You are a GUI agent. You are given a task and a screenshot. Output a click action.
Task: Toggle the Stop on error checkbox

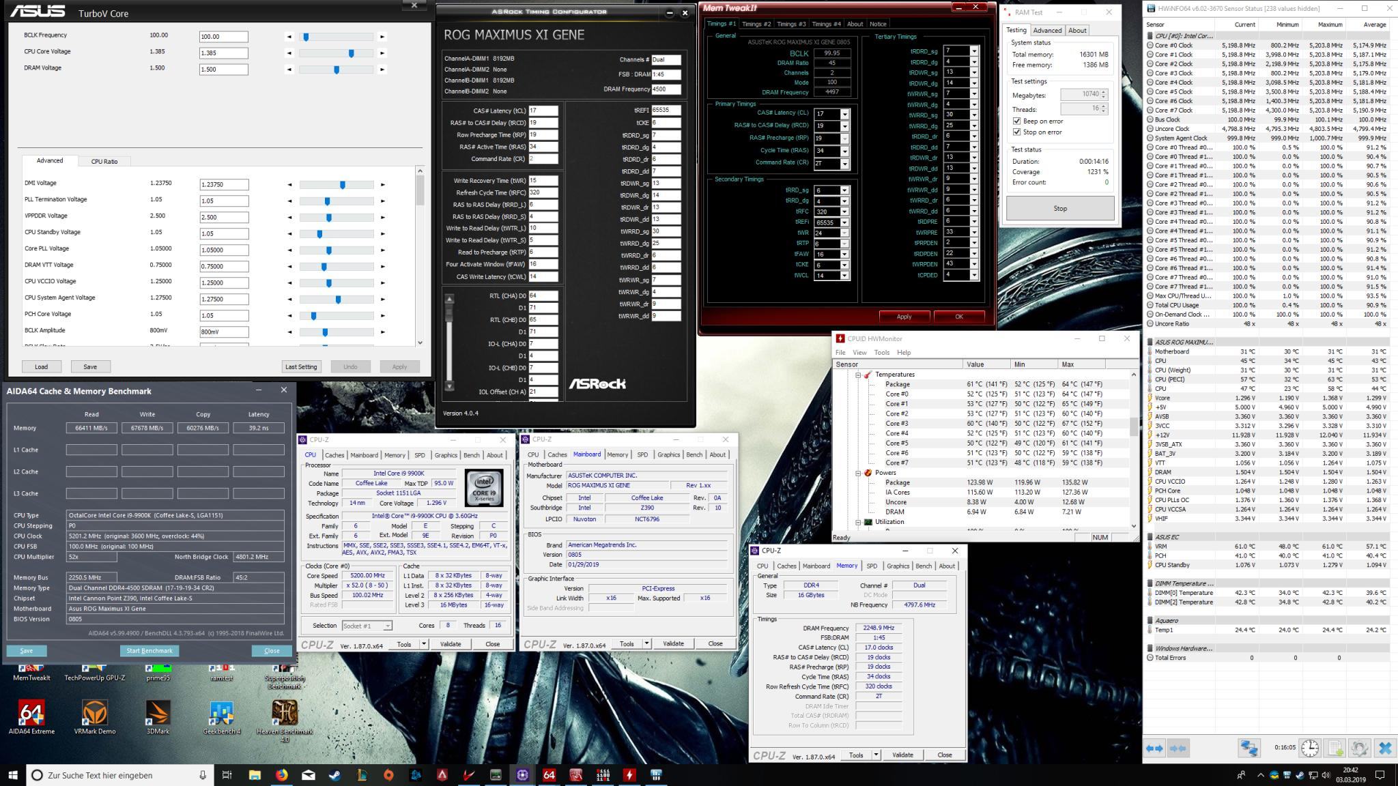[1017, 132]
